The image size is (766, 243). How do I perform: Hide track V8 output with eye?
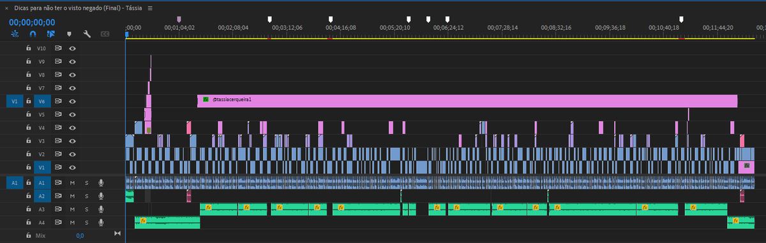tap(73, 75)
